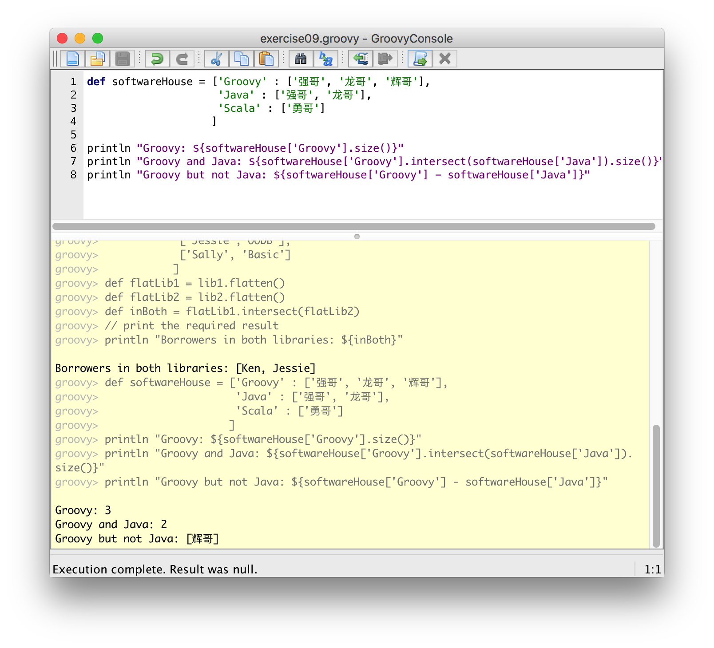Click the New File toolbar icon
The width and height of the screenshot is (714, 648).
[72, 59]
